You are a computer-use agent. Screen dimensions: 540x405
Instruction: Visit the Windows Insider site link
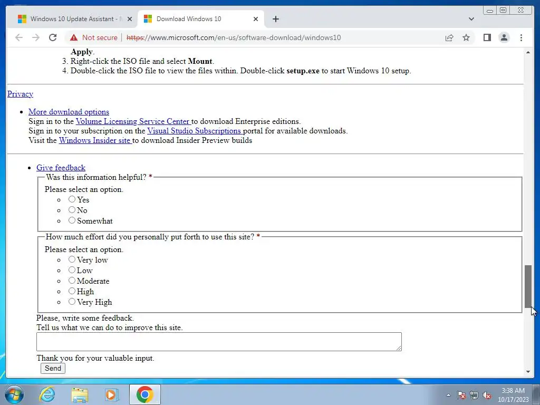(95, 140)
